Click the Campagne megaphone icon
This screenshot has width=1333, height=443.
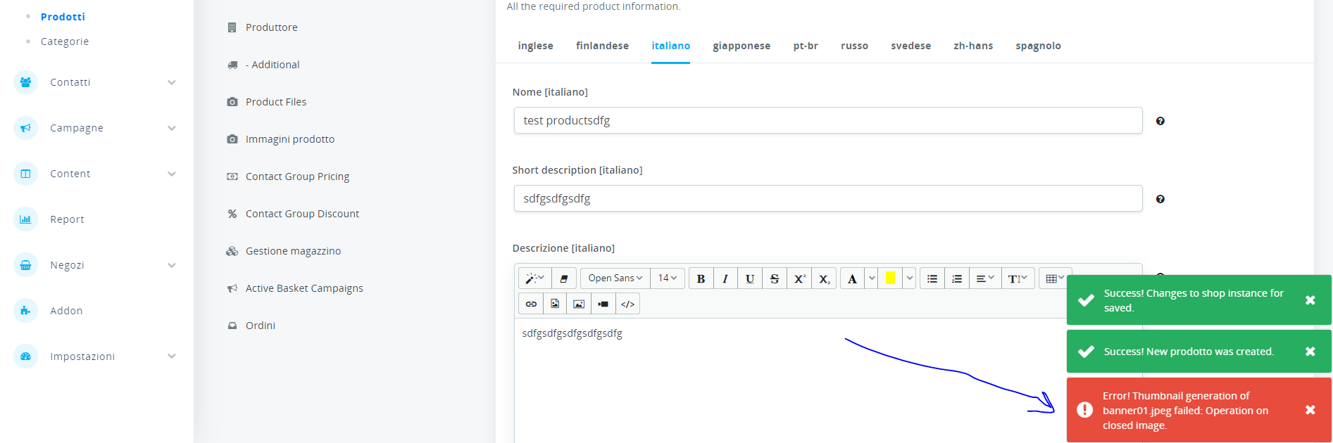tap(25, 128)
